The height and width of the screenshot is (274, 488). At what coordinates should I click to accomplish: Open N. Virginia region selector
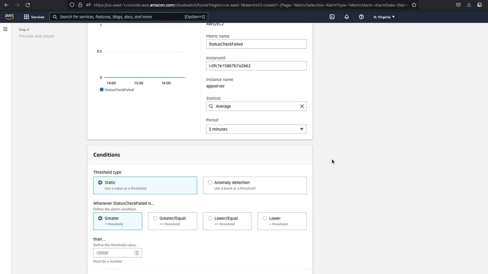pyautogui.click(x=384, y=17)
